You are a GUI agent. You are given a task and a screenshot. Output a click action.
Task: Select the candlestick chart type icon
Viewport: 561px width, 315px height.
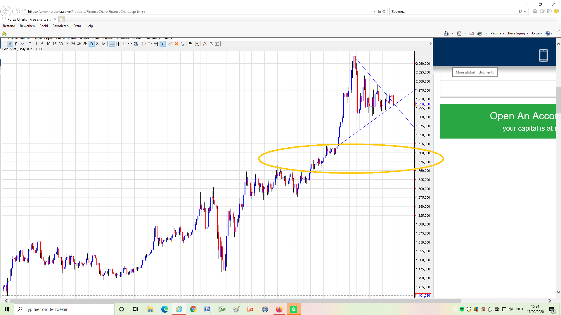(10, 44)
